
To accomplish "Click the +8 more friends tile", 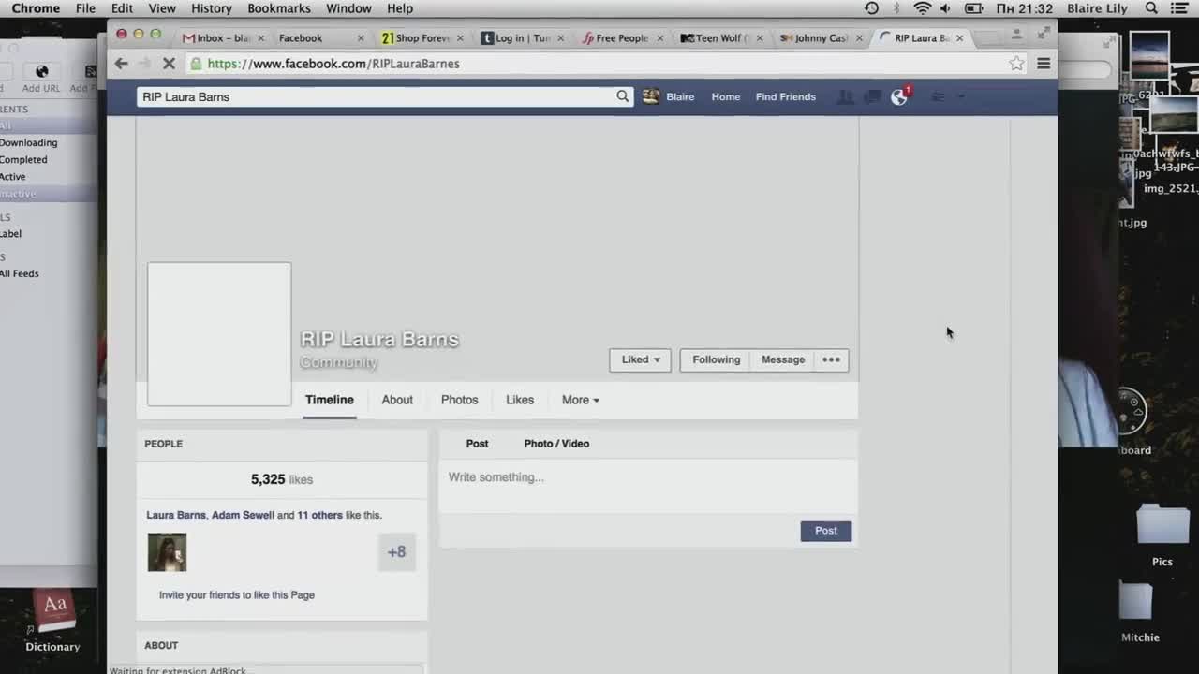I will tap(397, 552).
